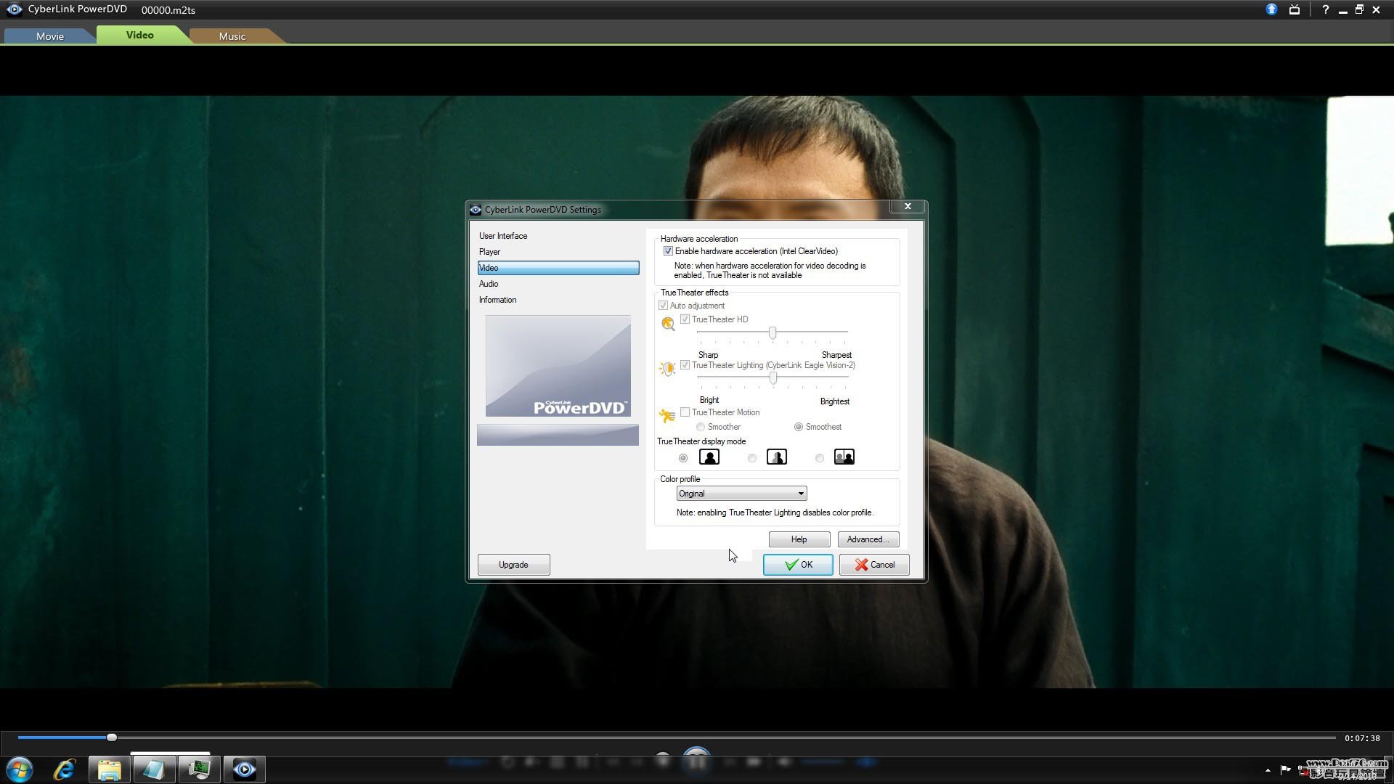Click the TrueTheater Motion running figure icon
This screenshot has width=1394, height=784.
point(667,415)
